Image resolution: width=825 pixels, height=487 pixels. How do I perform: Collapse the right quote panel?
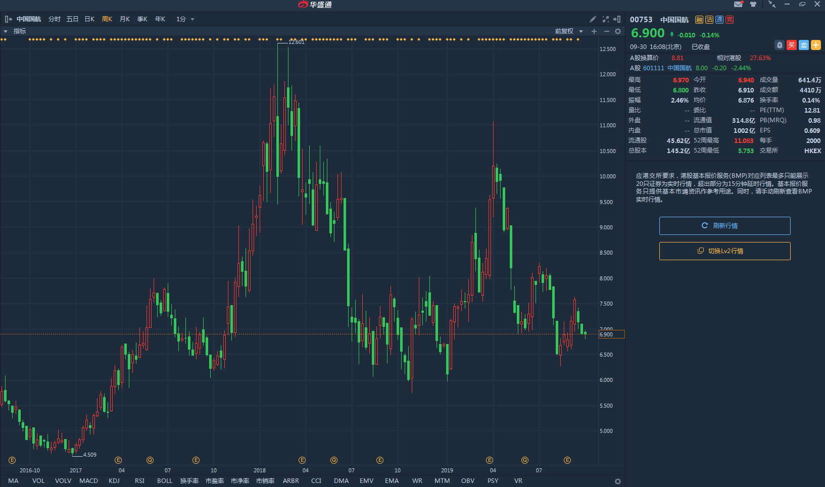click(x=617, y=19)
